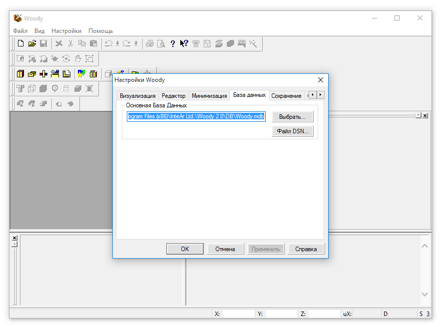Click the Copy icon in toolbar
The height and width of the screenshot is (327, 442).
[82, 43]
